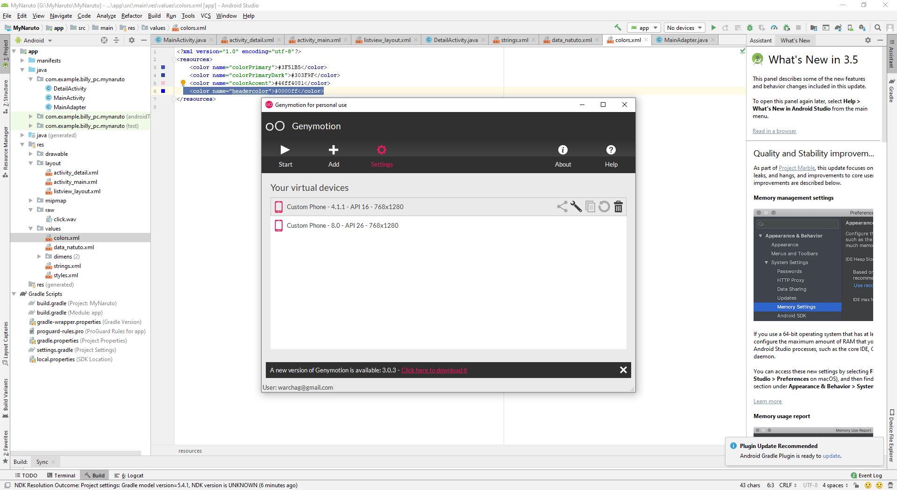Viewport: 897px width, 490px height.
Task: Toggle the Gradle tool window tab
Action: (x=891, y=91)
